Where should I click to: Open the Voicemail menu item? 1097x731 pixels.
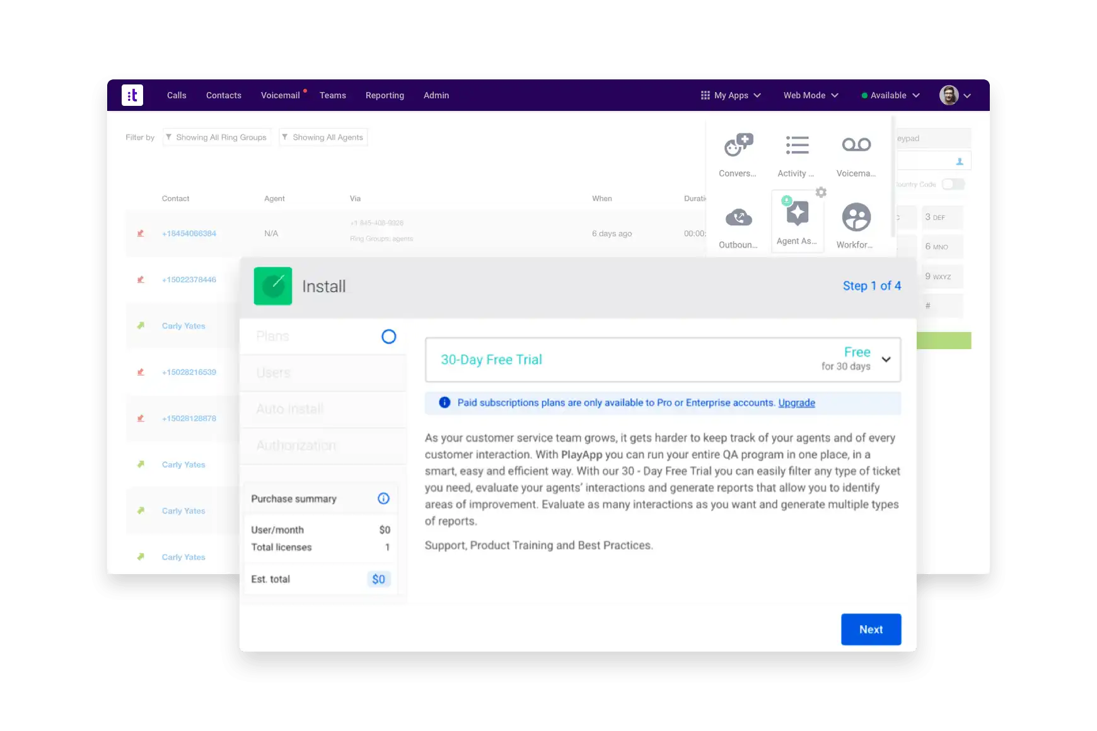(x=280, y=95)
